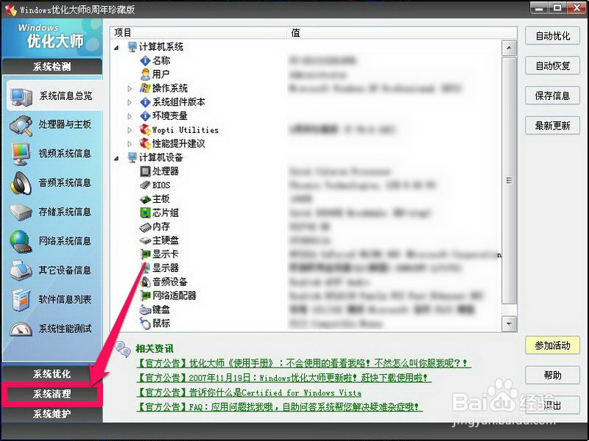This screenshot has height=441, width=589.
Task: Collapse the 计算机系统 tree node
Action: pos(117,48)
